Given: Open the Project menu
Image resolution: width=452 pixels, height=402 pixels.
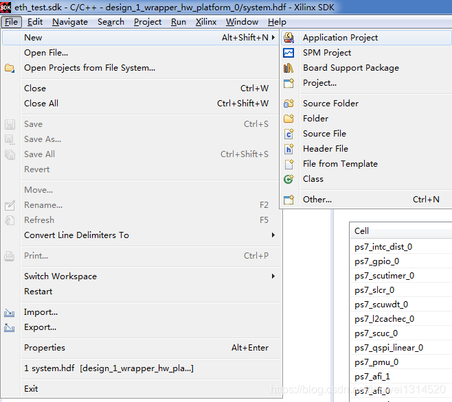Looking at the screenshot, I should point(148,22).
